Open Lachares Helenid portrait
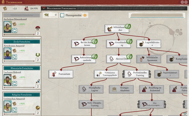This screenshot has height=116, width=189. point(7,80)
